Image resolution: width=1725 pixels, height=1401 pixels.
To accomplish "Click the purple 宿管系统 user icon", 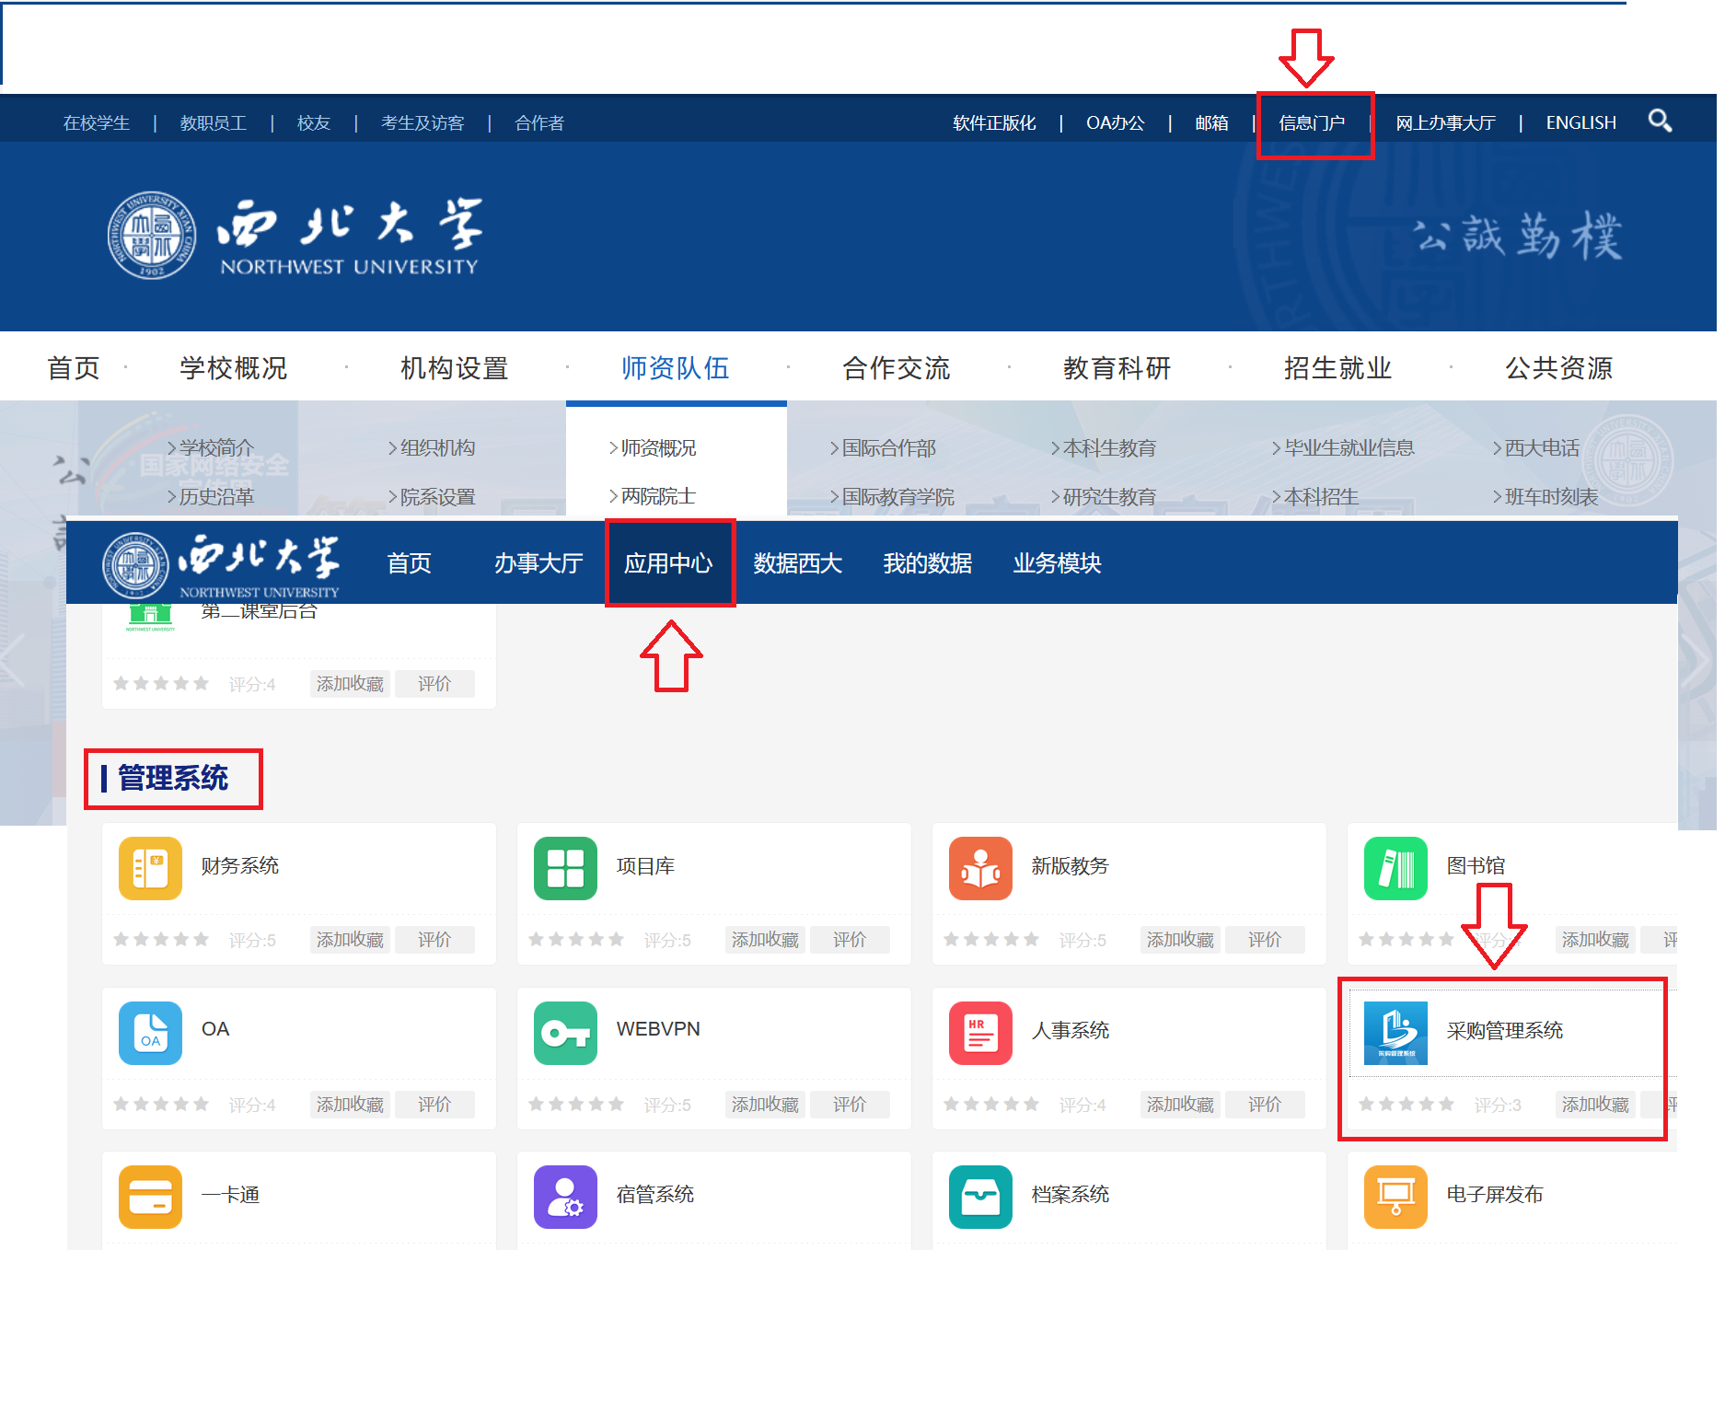I will click(x=565, y=1197).
